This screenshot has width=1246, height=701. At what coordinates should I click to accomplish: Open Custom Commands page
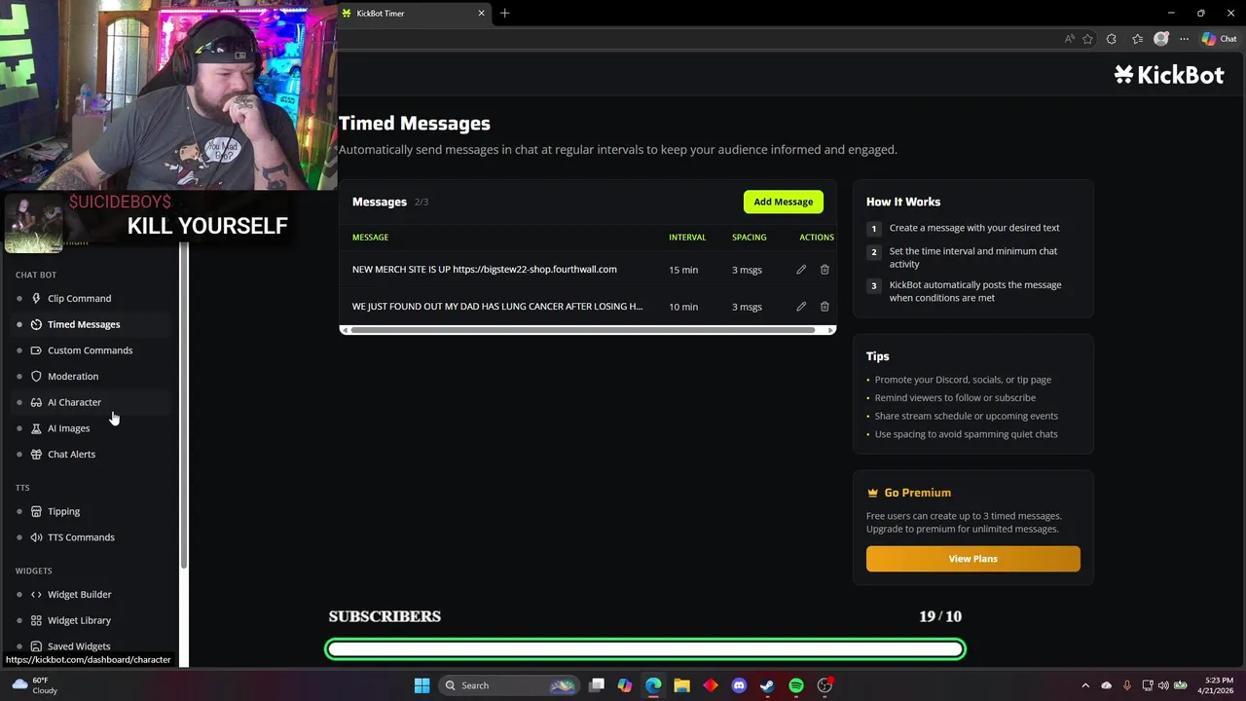[x=90, y=350]
